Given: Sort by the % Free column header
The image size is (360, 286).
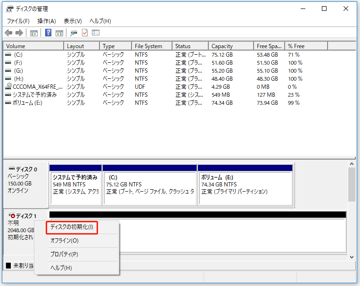Looking at the screenshot, I should (306, 46).
